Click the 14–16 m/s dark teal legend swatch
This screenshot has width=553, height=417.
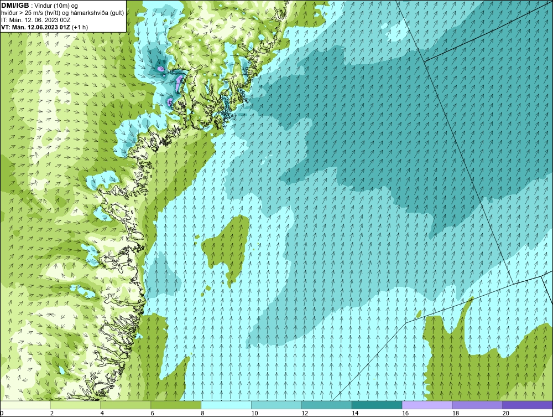click(x=377, y=405)
